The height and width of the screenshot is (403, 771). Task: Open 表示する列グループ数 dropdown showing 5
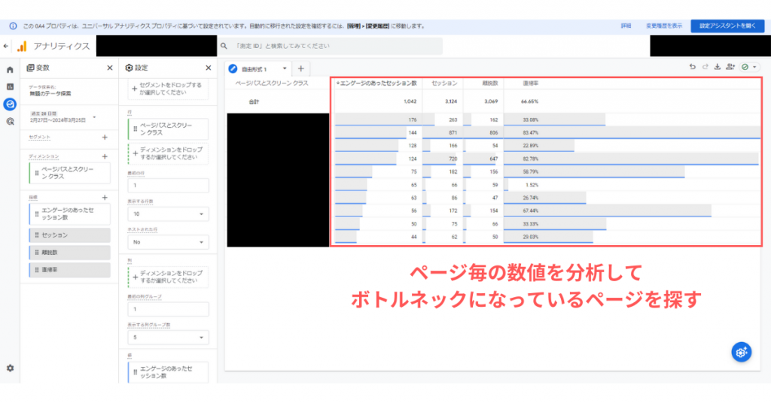click(x=168, y=338)
